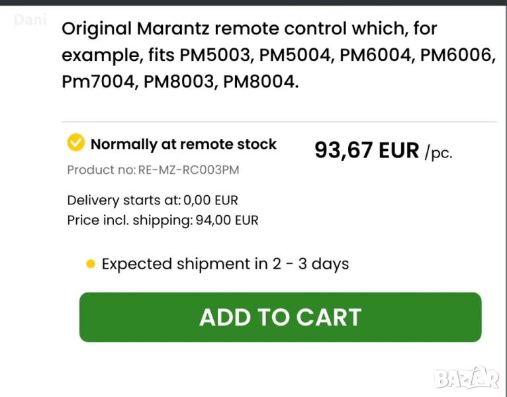Click the Expected shipment in 2 - 3 days text
This screenshot has height=397, width=507.
(x=225, y=264)
